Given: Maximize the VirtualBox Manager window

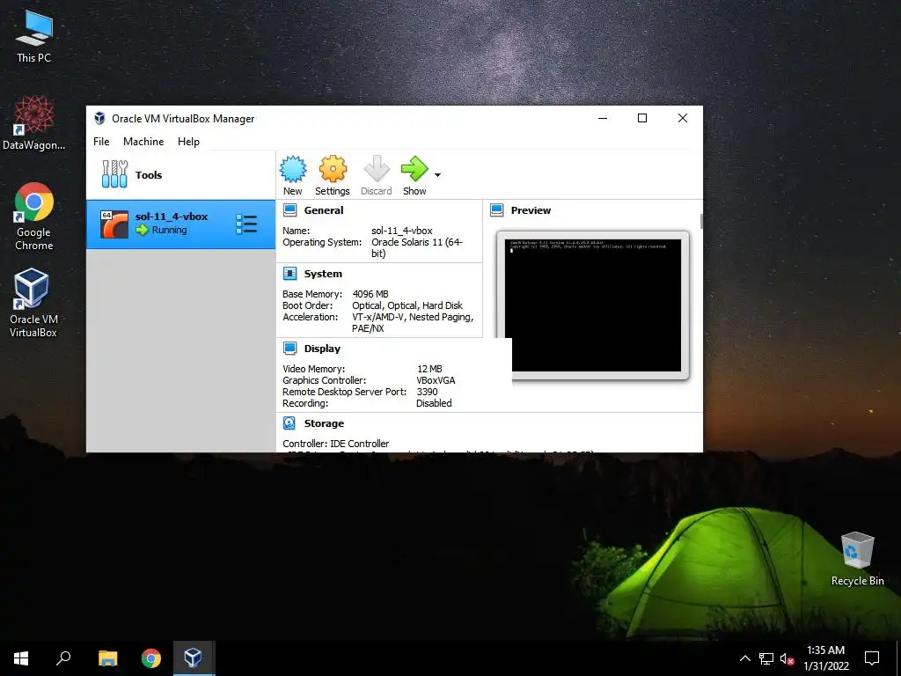Looking at the screenshot, I should pos(642,118).
